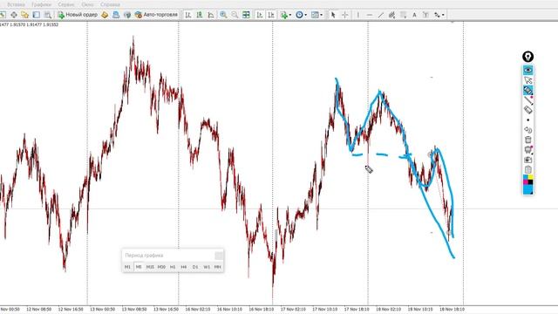
Task: Open the Справка menu
Action: pos(110,4)
